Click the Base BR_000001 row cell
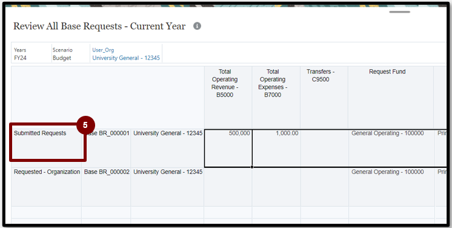452x228 pixels. 106,148
